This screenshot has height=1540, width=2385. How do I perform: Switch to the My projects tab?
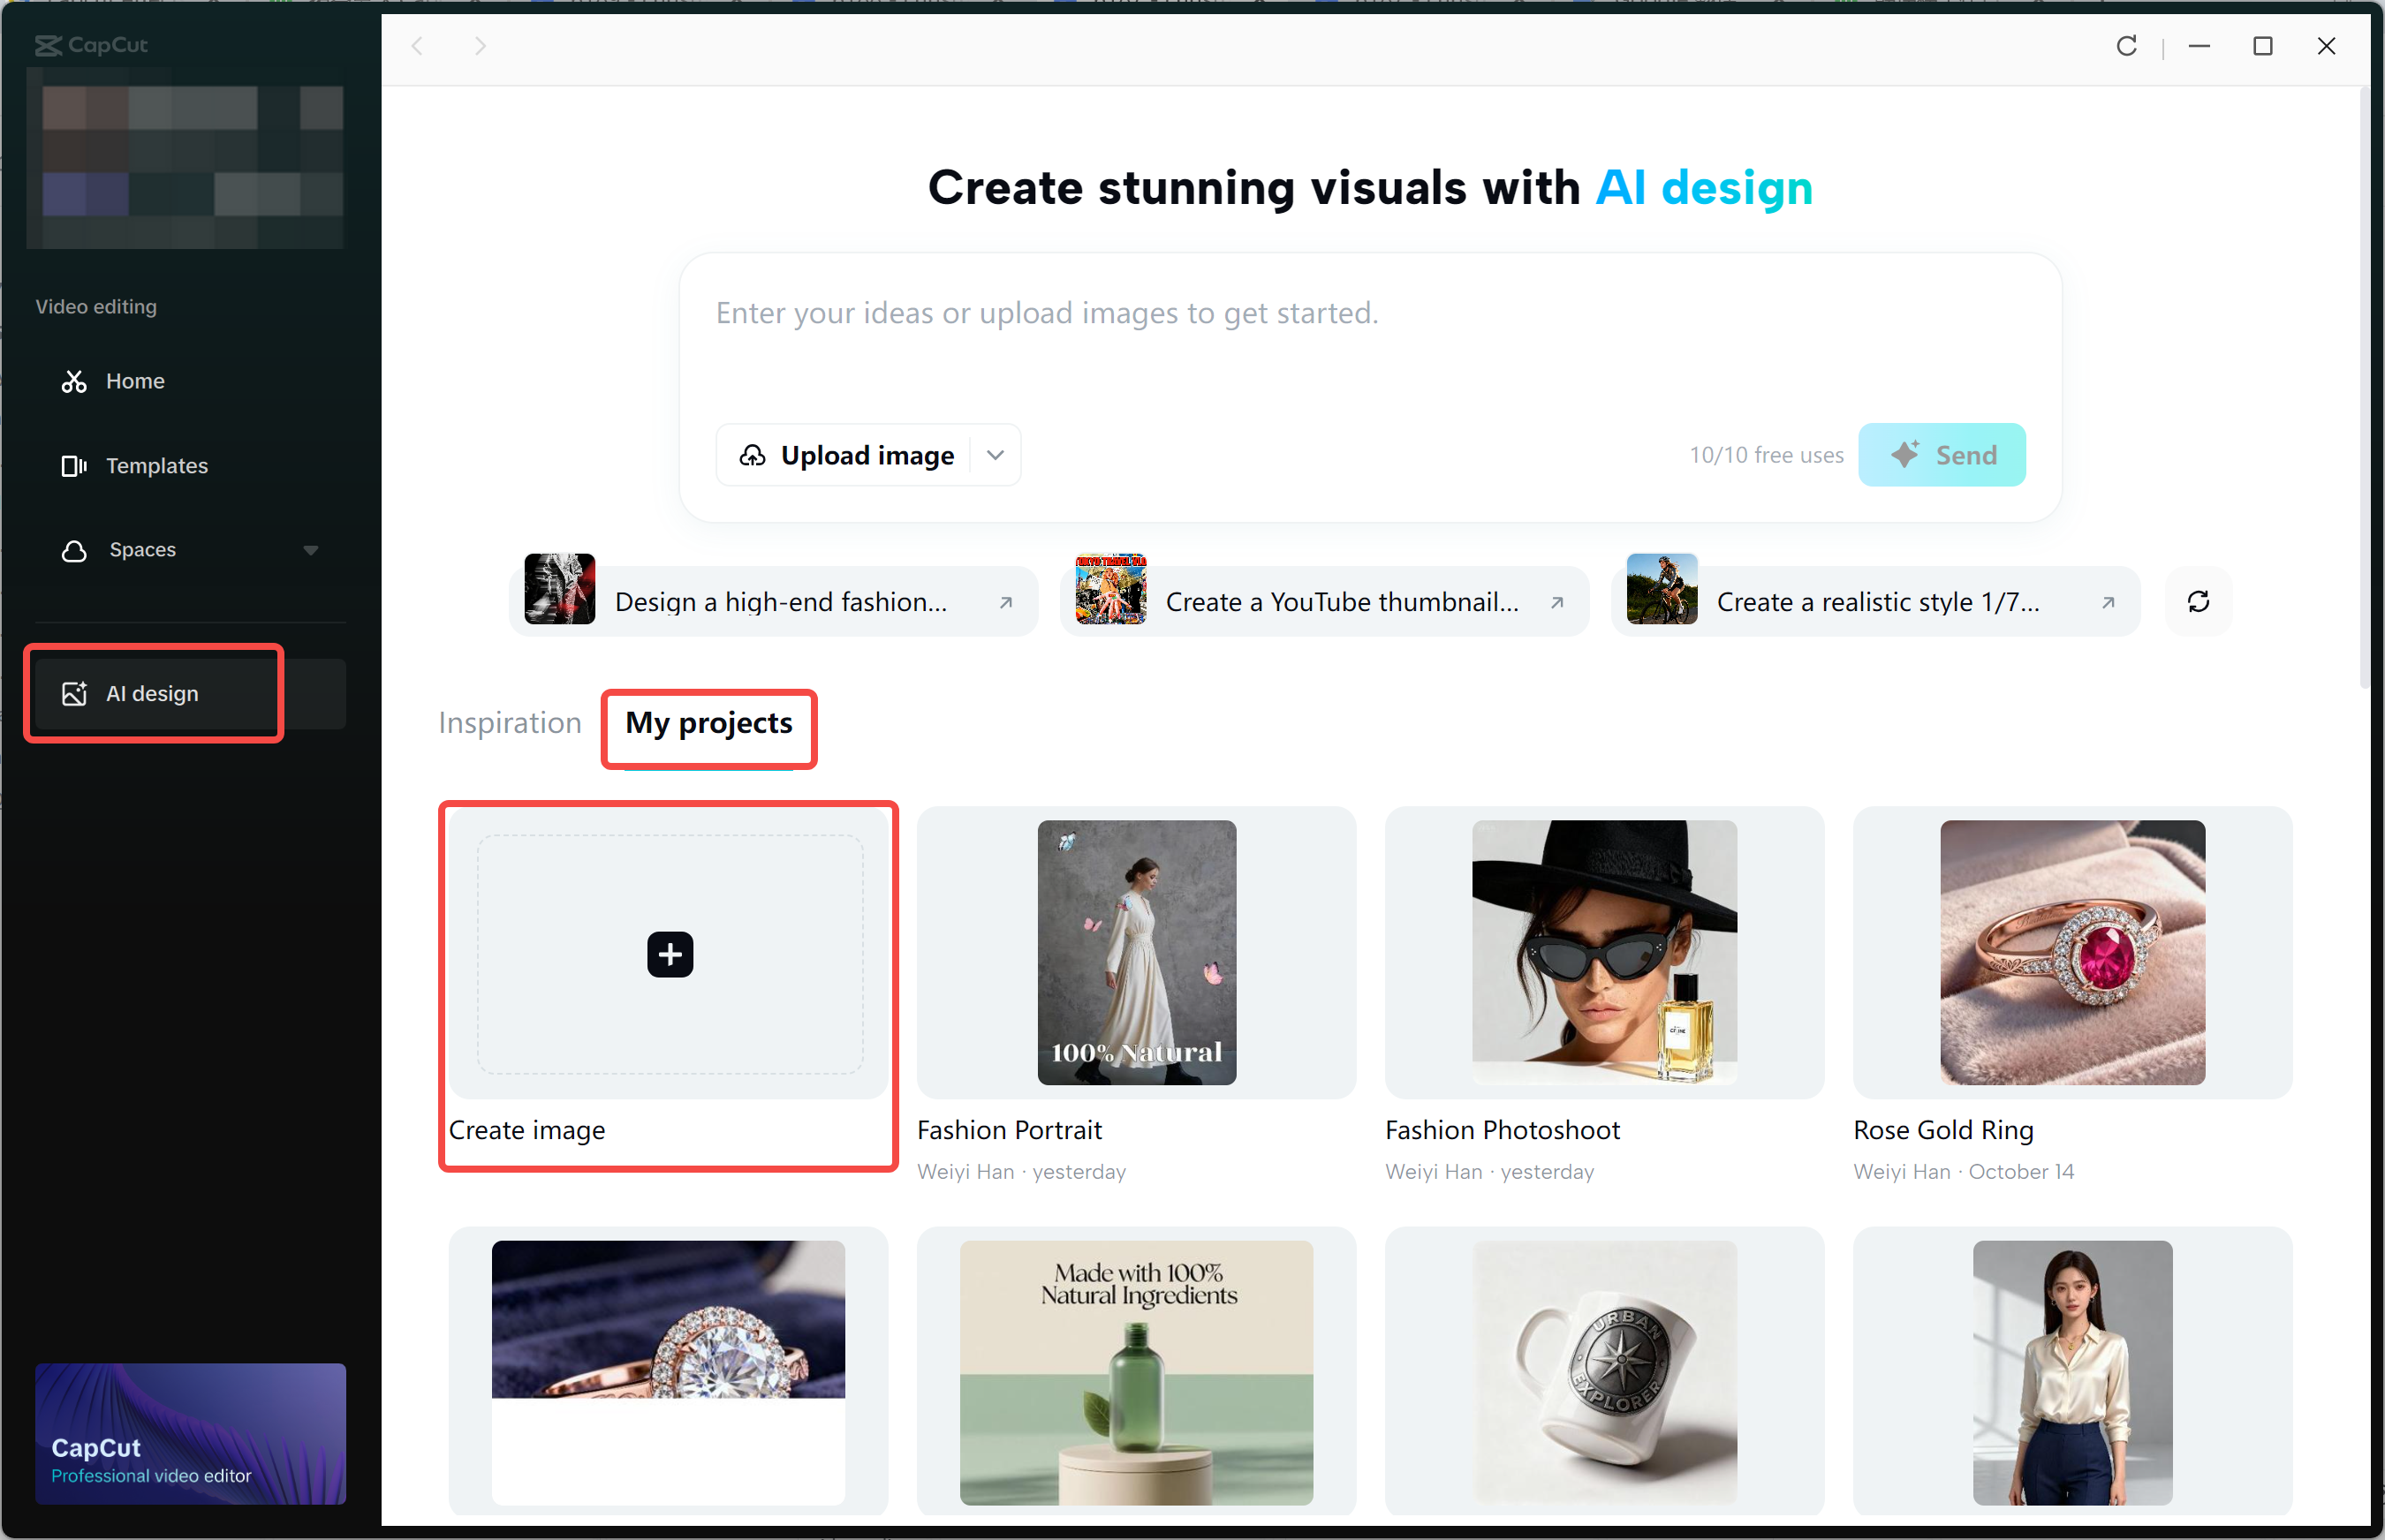click(x=708, y=723)
